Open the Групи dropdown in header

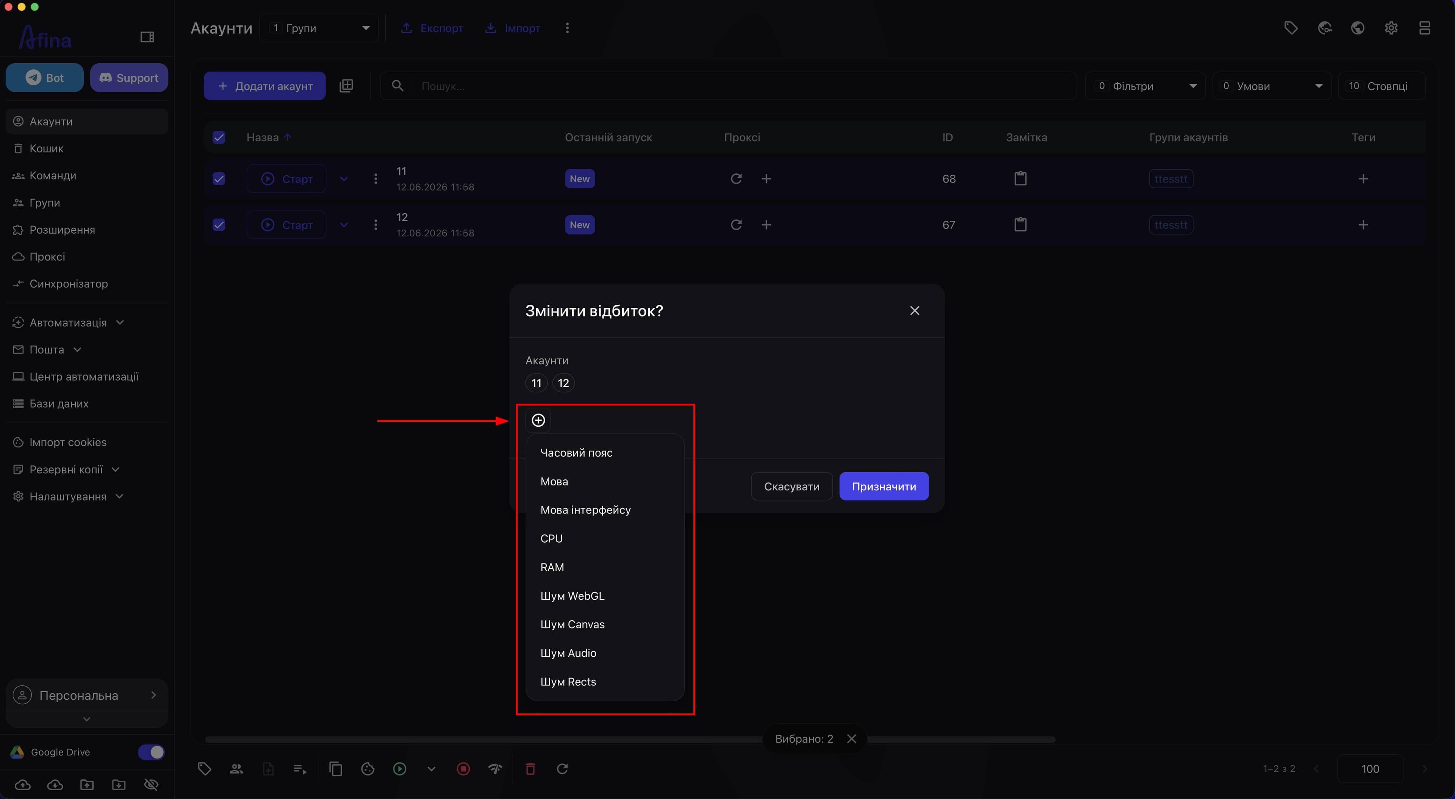click(319, 28)
